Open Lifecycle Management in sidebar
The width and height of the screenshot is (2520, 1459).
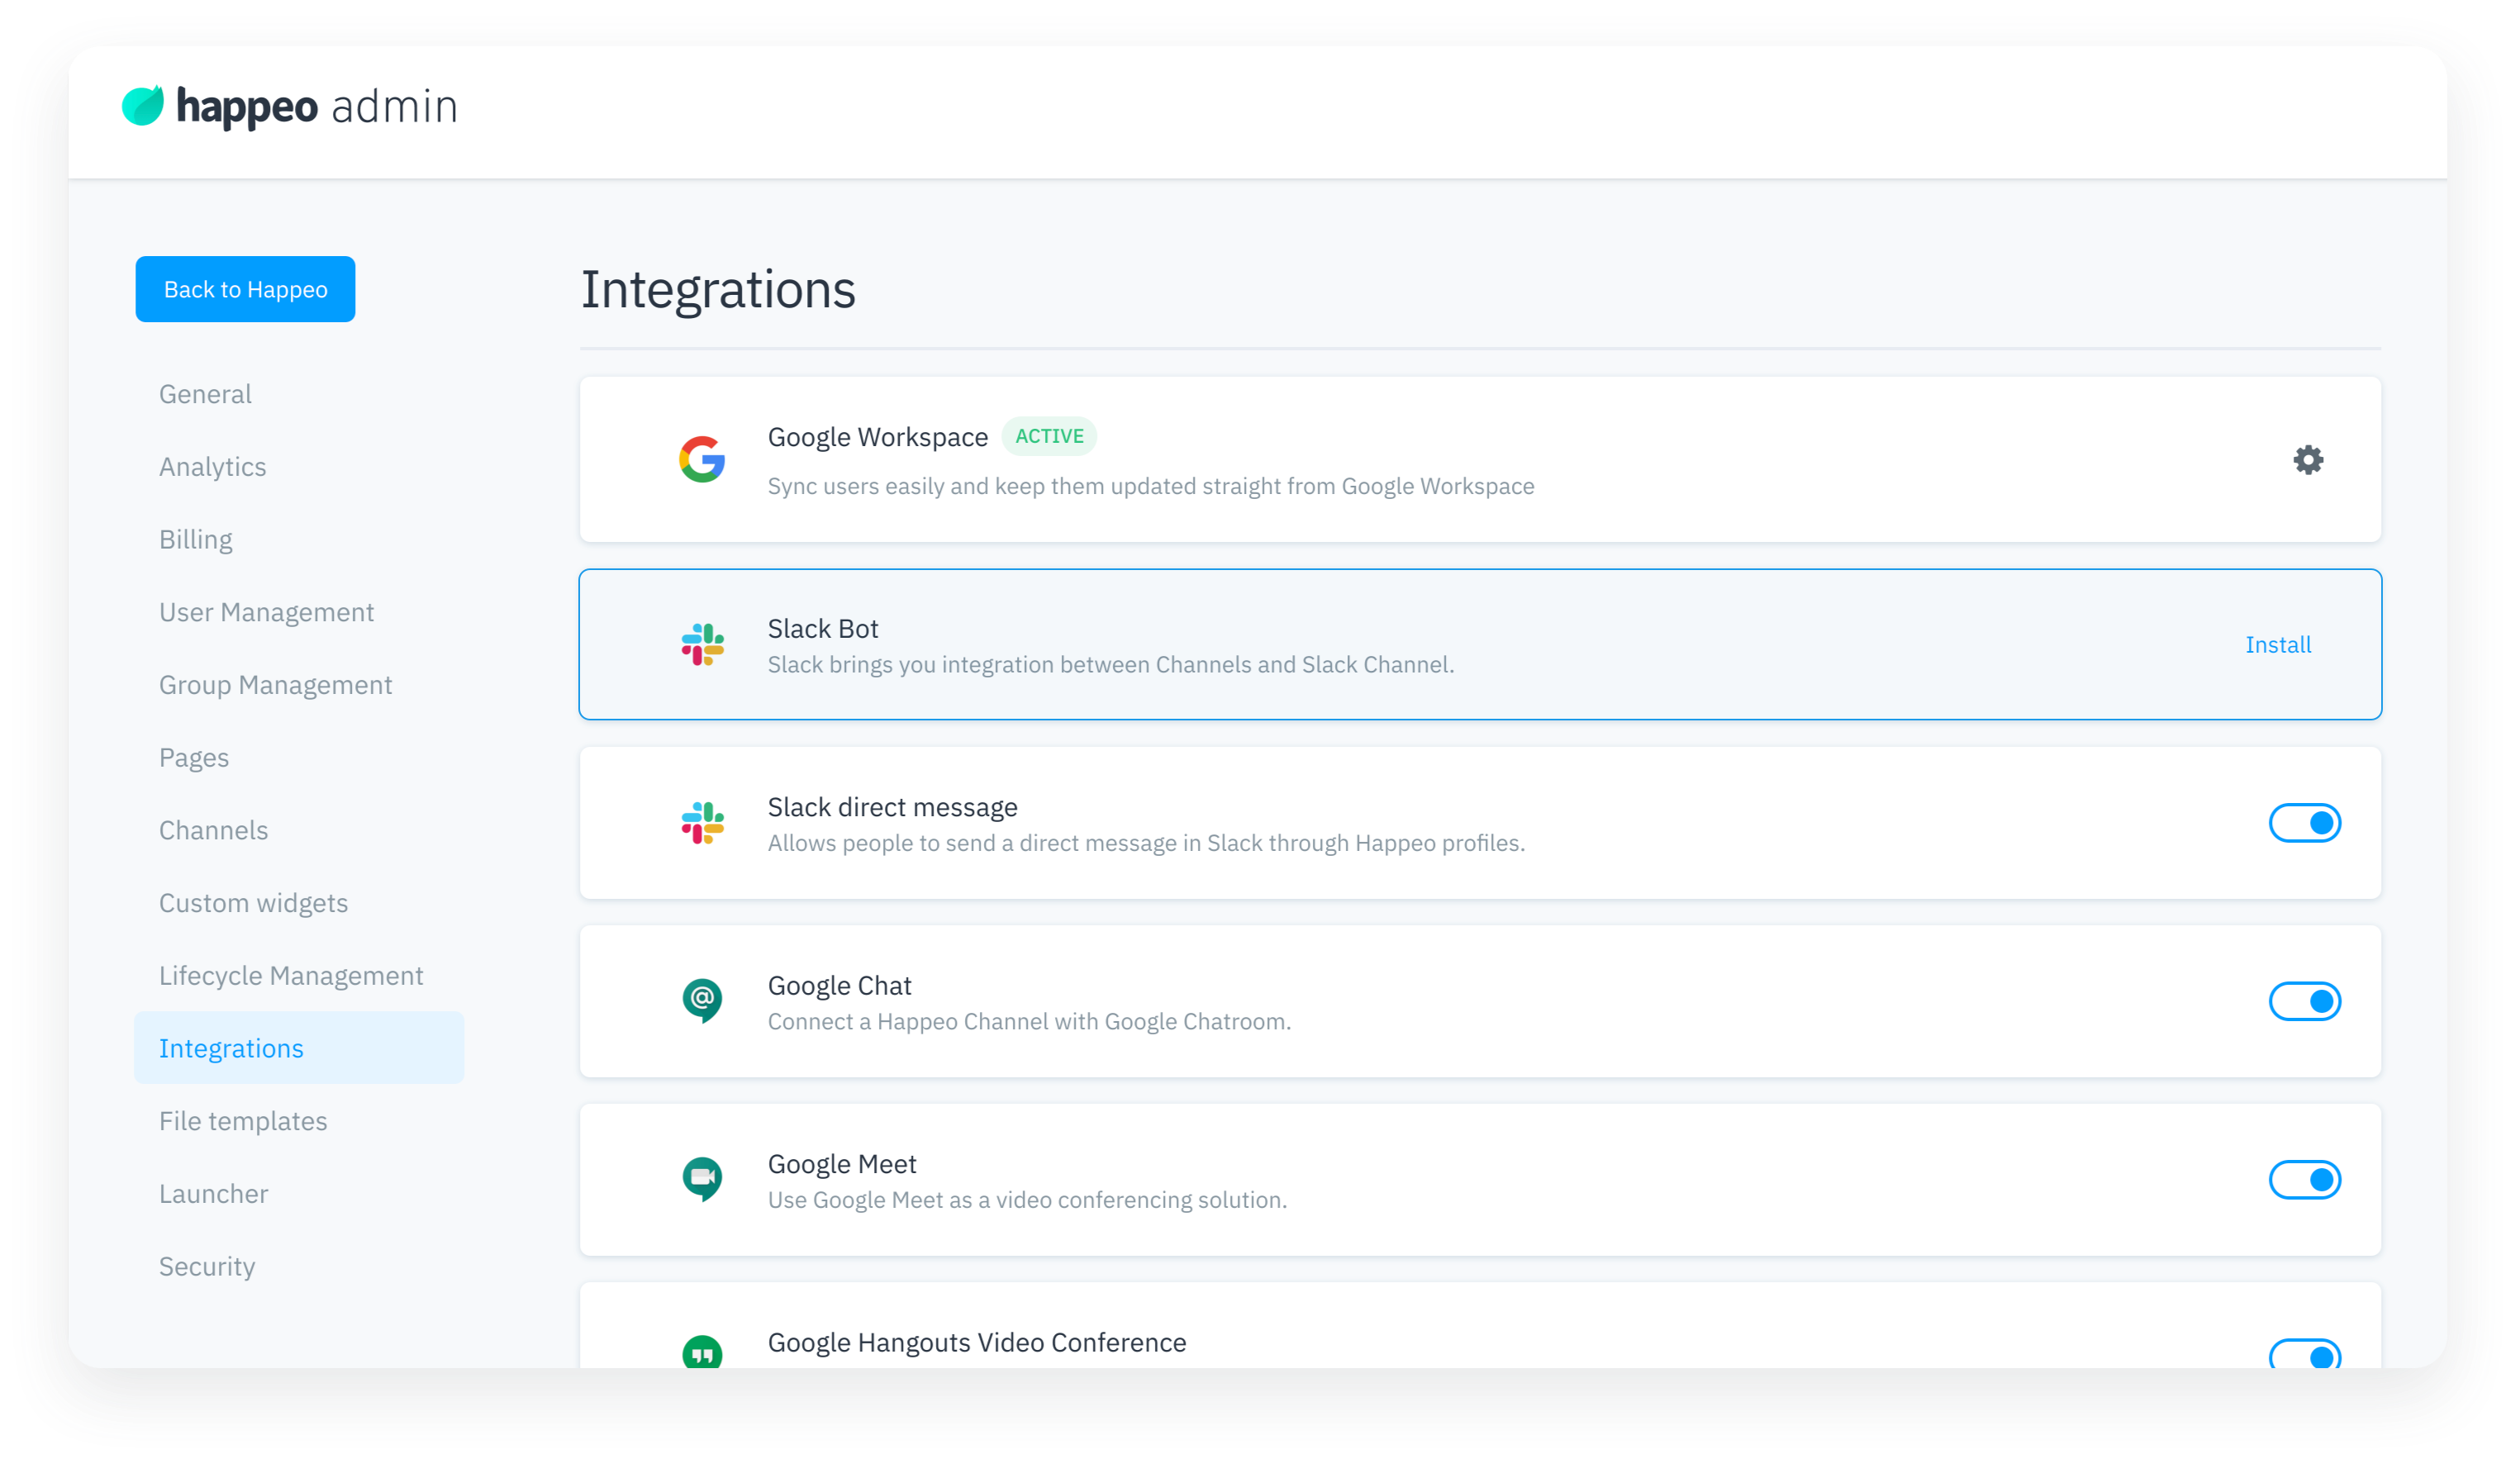coord(291,976)
